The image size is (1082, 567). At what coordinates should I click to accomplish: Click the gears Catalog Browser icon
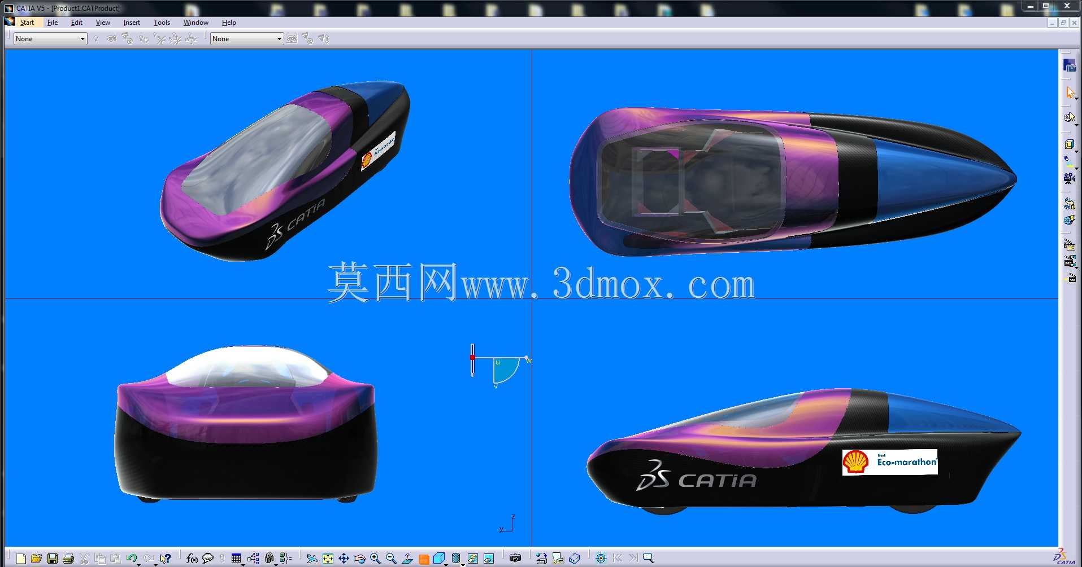[1069, 220]
